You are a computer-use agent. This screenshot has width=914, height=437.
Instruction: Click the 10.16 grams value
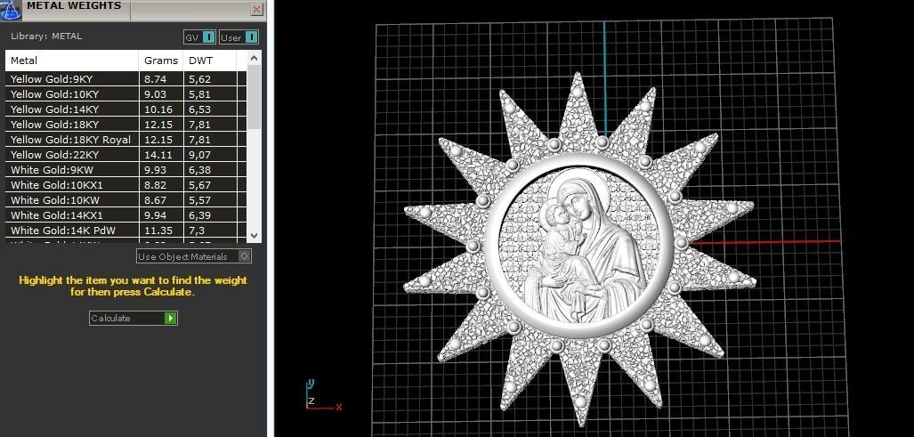158,109
